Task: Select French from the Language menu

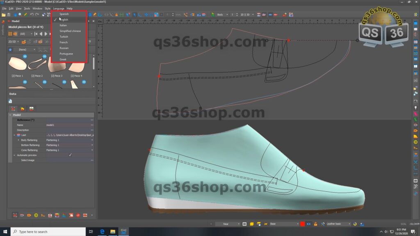Action: click(x=64, y=42)
